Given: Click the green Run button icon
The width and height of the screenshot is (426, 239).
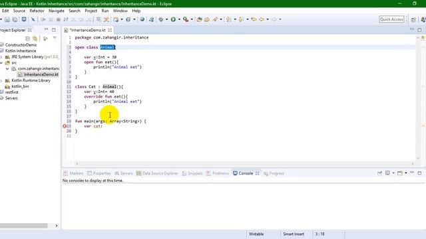Looking at the screenshot, I should (x=173, y=19).
